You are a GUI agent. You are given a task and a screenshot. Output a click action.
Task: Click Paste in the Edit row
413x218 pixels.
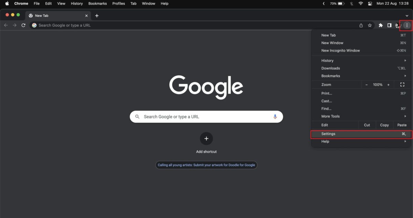[402, 125]
